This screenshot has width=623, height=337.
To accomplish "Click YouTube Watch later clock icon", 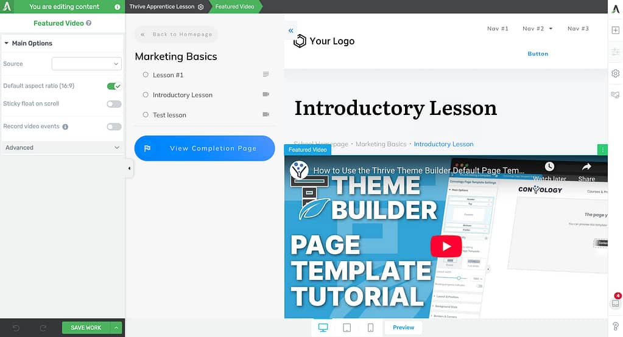I will pyautogui.click(x=549, y=166).
